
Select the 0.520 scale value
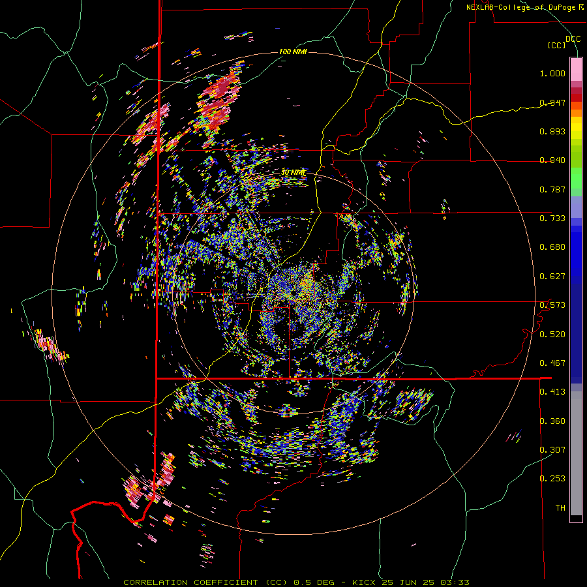(552, 335)
